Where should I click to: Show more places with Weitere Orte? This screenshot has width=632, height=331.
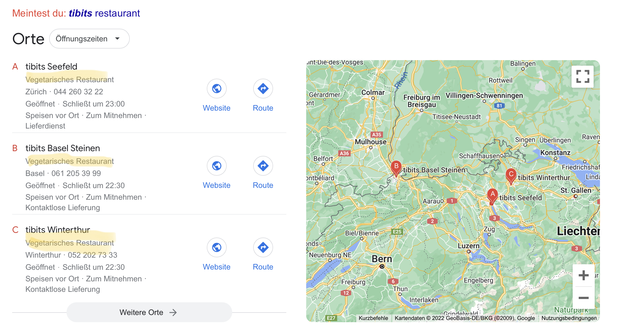pos(149,312)
